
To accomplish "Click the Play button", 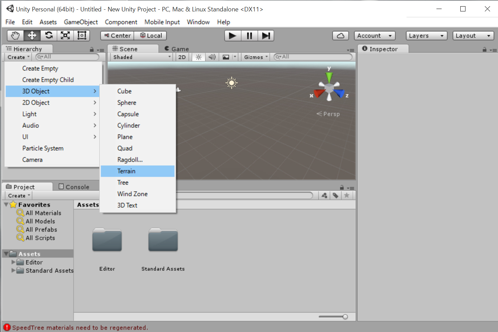I will 233,36.
